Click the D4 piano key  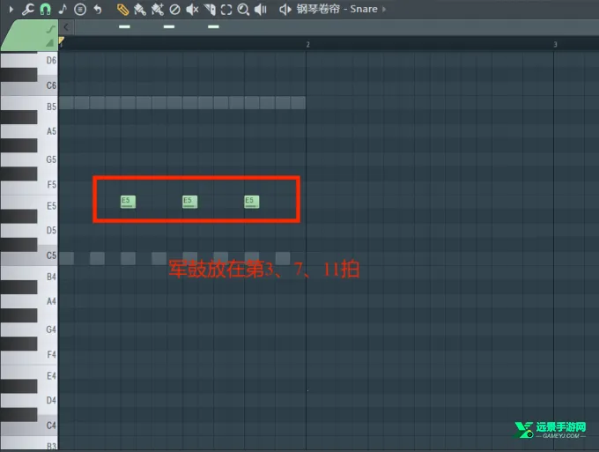coord(29,400)
